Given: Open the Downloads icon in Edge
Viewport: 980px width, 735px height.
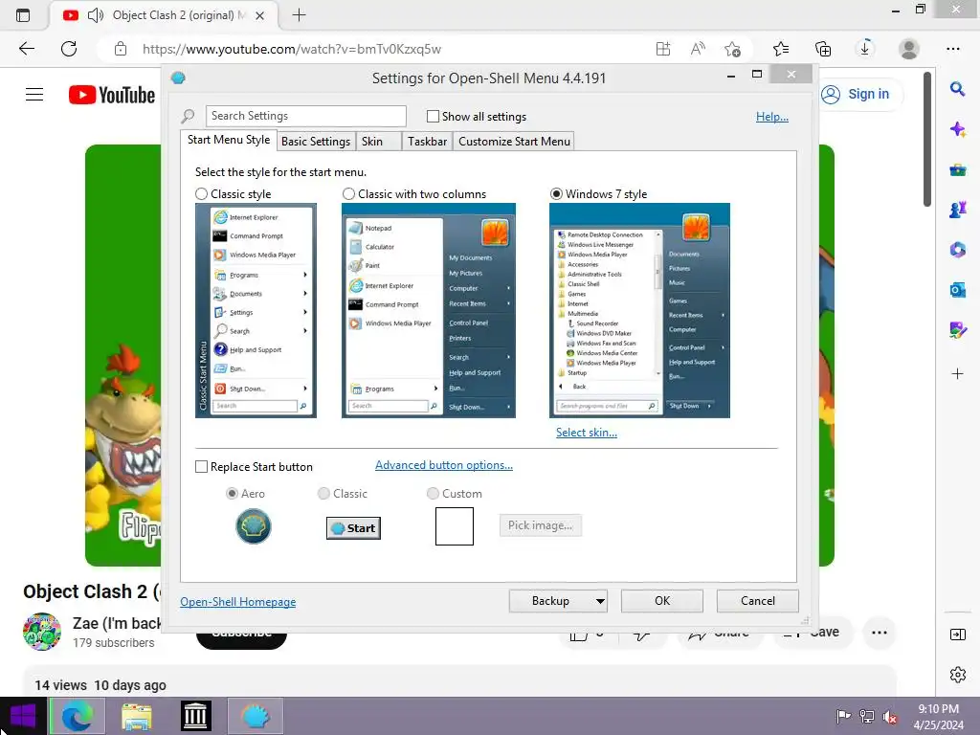Looking at the screenshot, I should [865, 48].
